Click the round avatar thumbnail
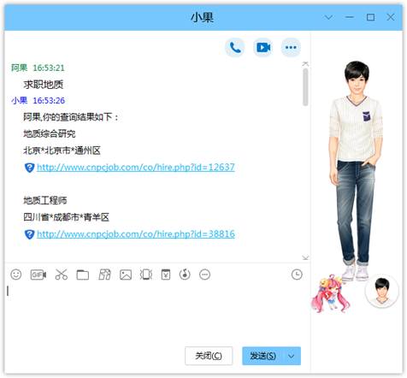Viewport: 407px width, 378px height. [x=381, y=292]
